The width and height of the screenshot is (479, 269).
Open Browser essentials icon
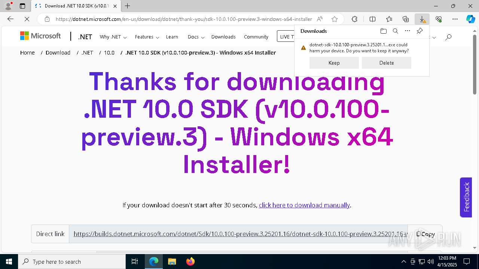(439, 19)
